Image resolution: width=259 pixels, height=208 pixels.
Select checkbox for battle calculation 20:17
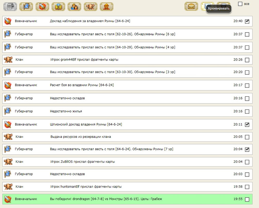(247, 86)
